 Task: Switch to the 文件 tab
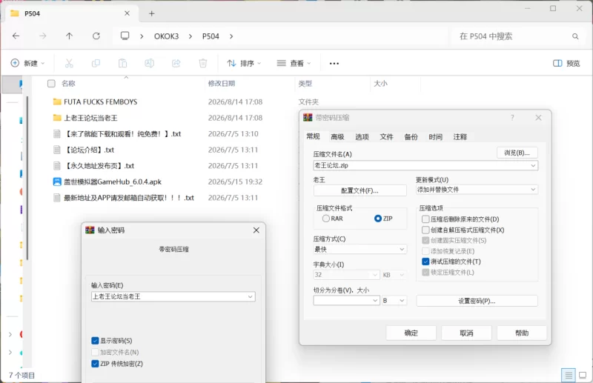click(x=386, y=137)
